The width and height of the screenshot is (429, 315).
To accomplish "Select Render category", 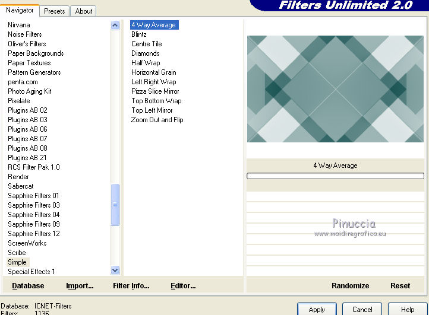I will (18, 177).
